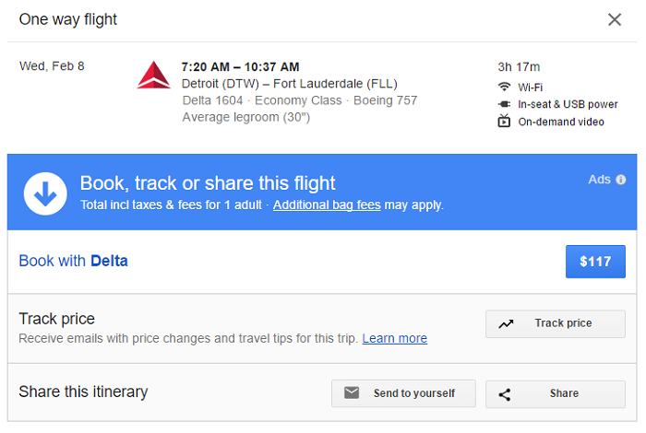Click the on-demand video icon

504,121
